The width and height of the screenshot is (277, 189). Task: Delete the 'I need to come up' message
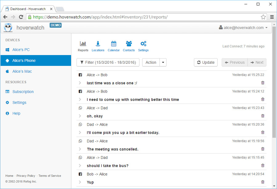click(263, 99)
